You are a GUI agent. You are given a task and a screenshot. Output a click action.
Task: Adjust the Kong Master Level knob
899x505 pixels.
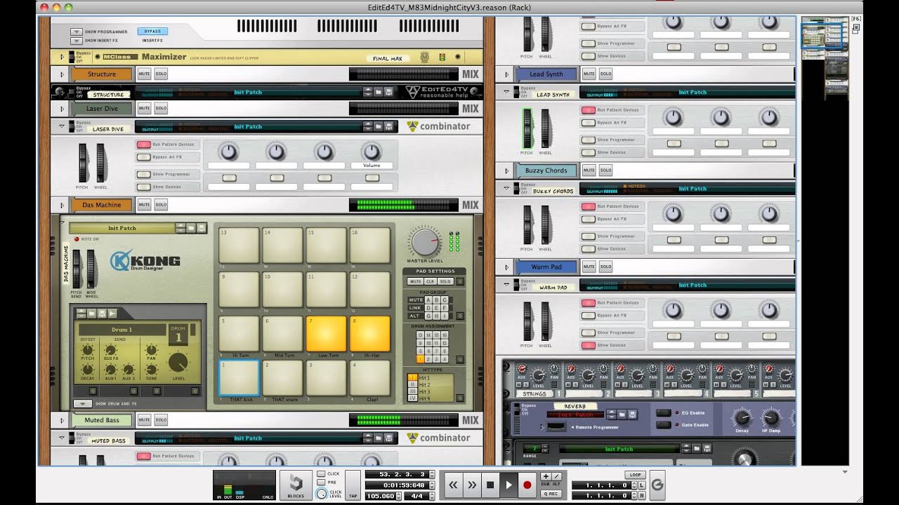424,242
